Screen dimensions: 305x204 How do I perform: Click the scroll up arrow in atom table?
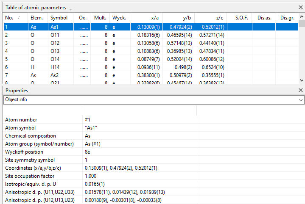(301, 23)
